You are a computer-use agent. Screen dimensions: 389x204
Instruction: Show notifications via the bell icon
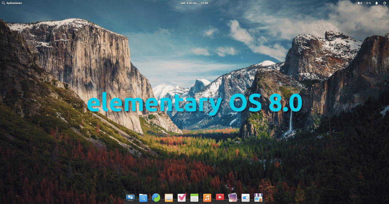(x=377, y=3)
